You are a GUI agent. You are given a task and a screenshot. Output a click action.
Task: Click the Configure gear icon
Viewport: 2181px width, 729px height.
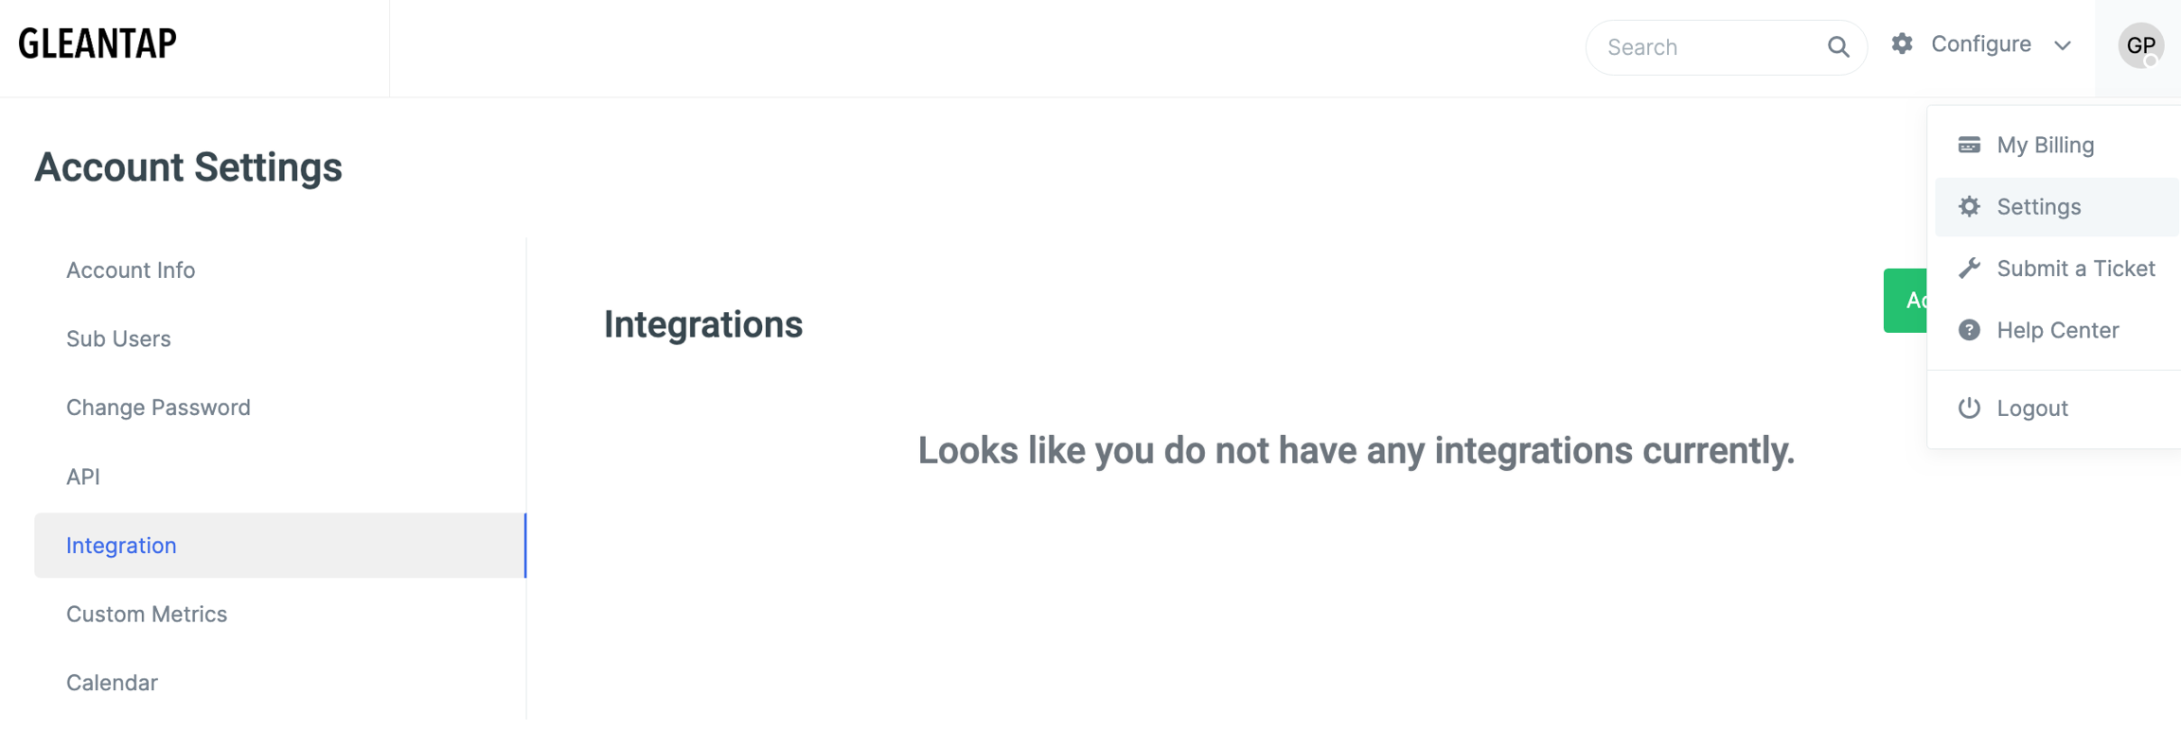[1902, 43]
